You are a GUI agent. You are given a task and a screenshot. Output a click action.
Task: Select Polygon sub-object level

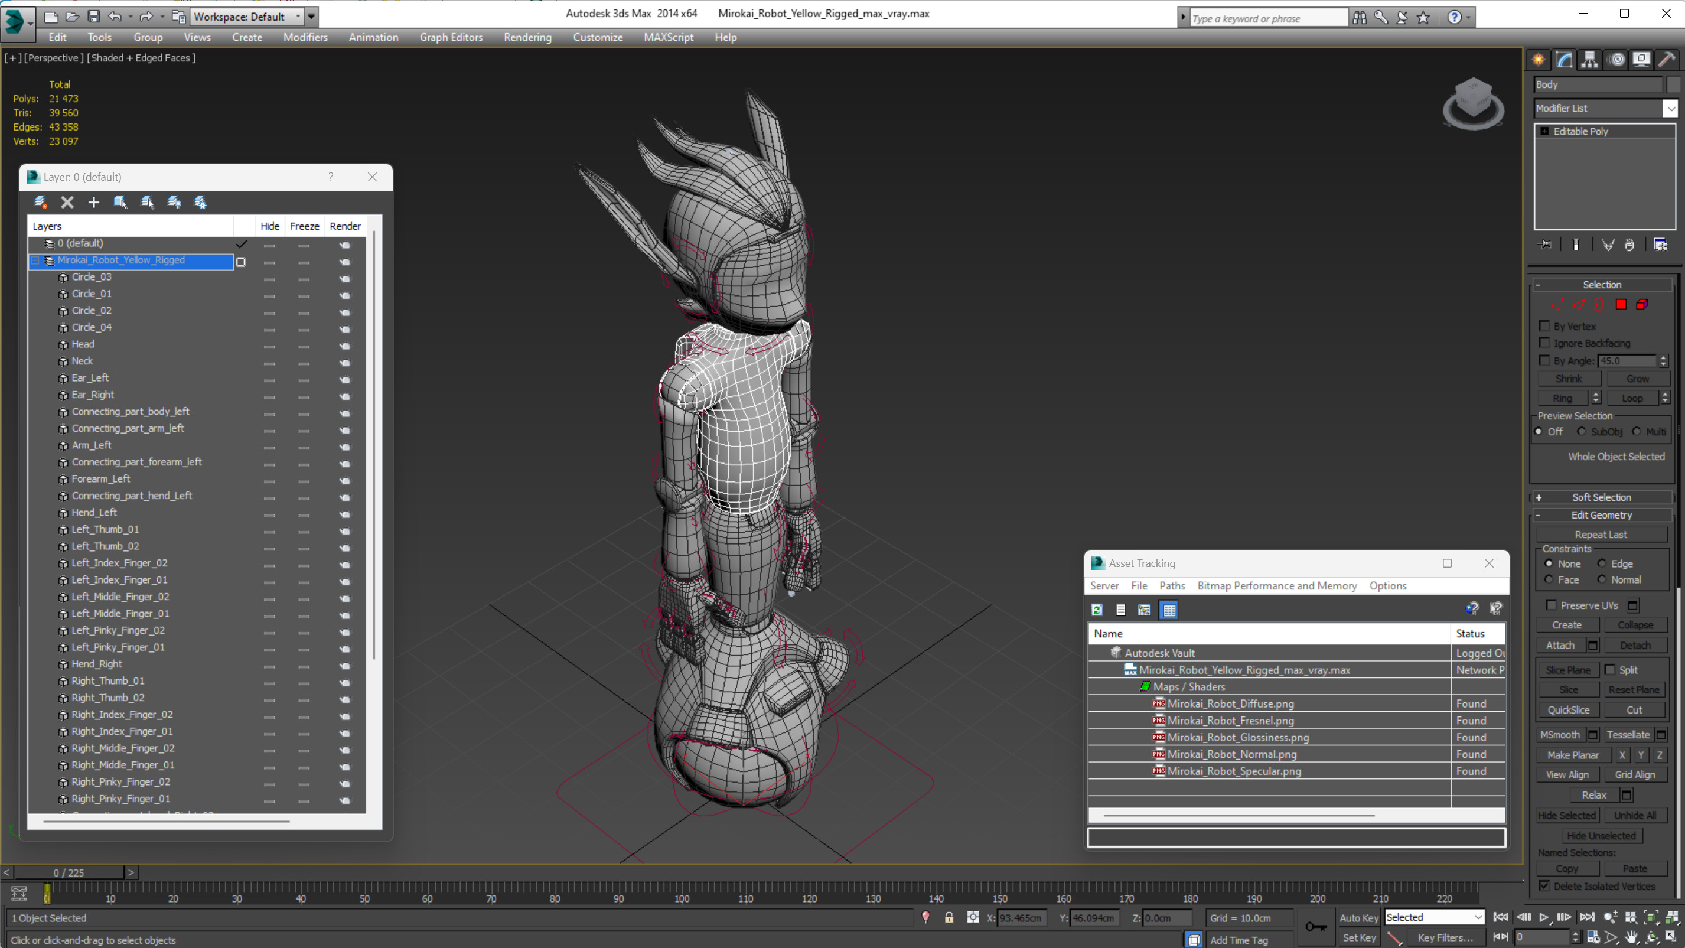(x=1621, y=304)
